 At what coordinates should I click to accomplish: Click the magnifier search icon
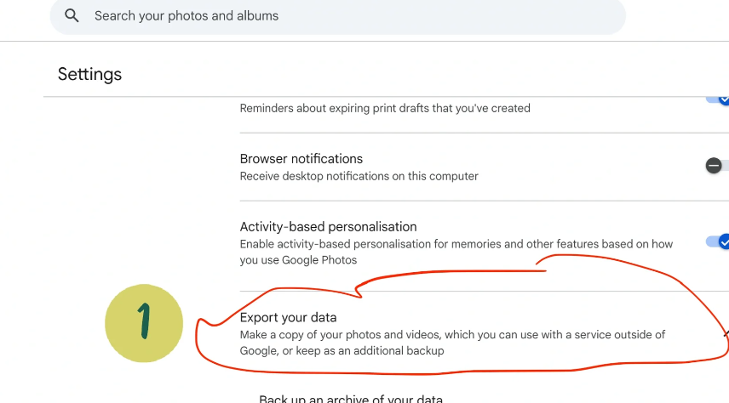pos(72,15)
